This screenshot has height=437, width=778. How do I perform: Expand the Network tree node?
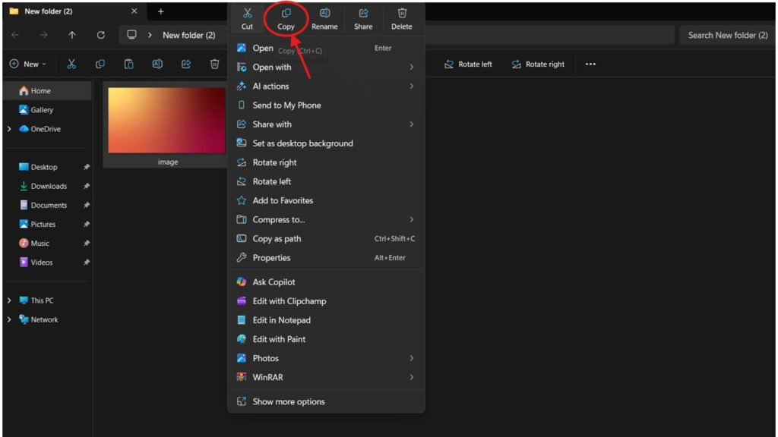tap(9, 319)
